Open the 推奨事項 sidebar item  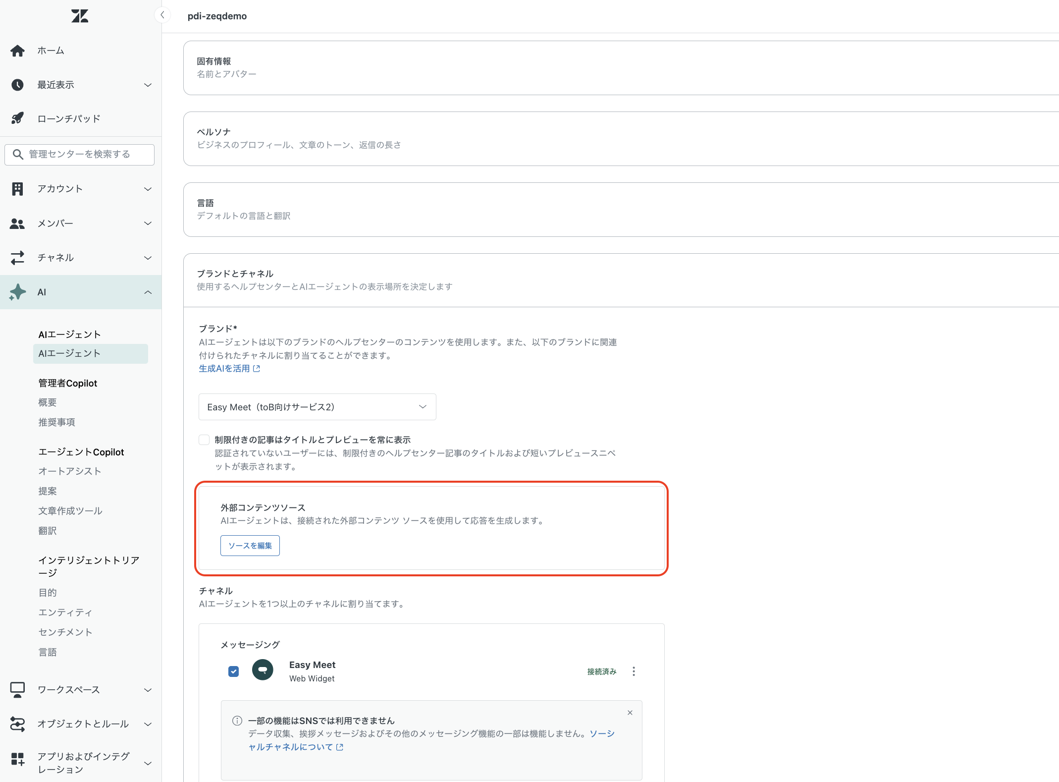click(x=57, y=422)
